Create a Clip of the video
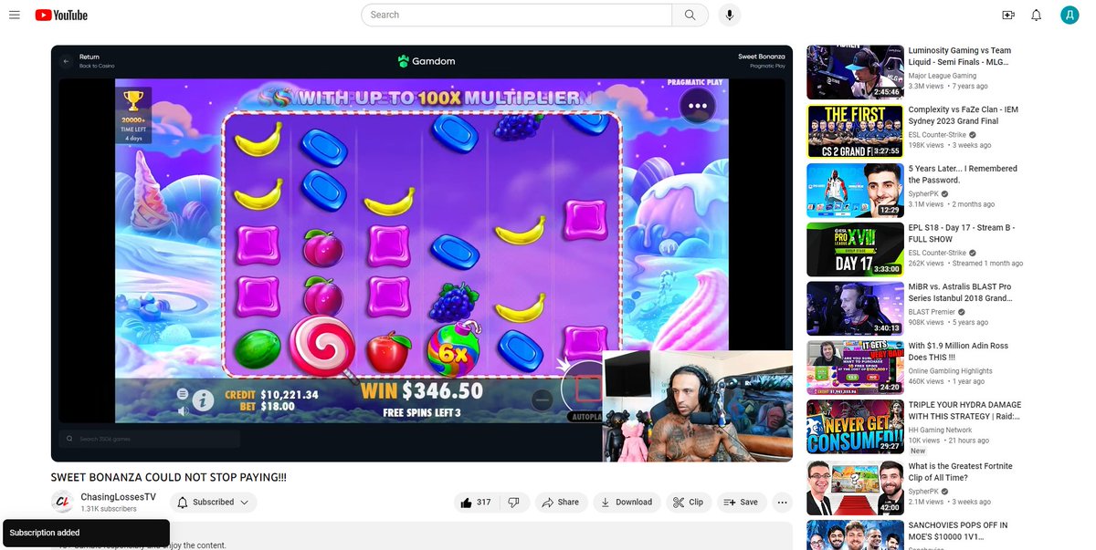The height and width of the screenshot is (550, 1096). [689, 502]
